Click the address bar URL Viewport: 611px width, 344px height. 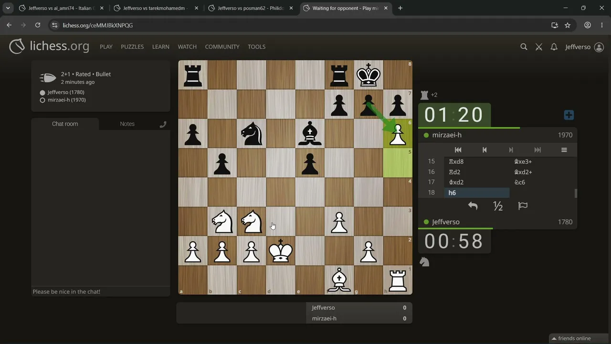(x=98, y=25)
